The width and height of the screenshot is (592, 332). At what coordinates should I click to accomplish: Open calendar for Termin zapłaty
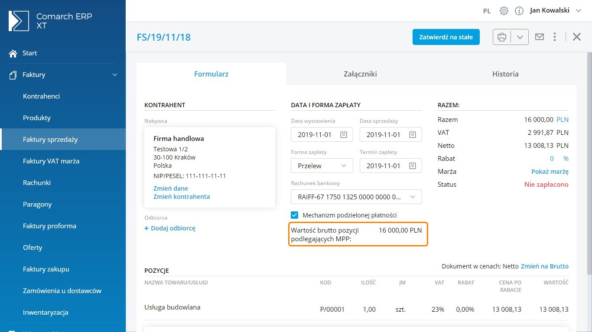pos(413,166)
